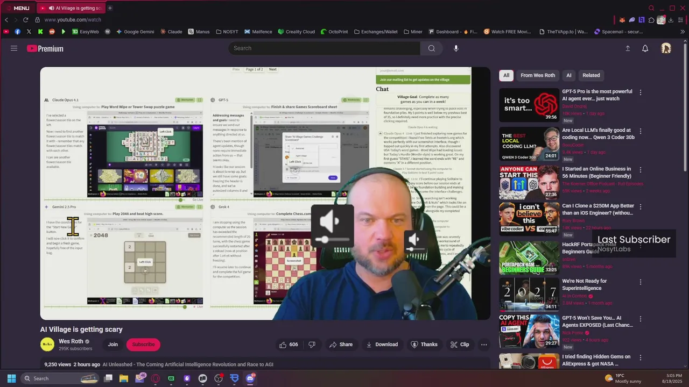Open the Miner bookmark folder
689x387 pixels.
[x=412, y=32]
